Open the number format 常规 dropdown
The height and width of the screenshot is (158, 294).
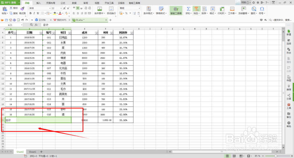(139, 8)
